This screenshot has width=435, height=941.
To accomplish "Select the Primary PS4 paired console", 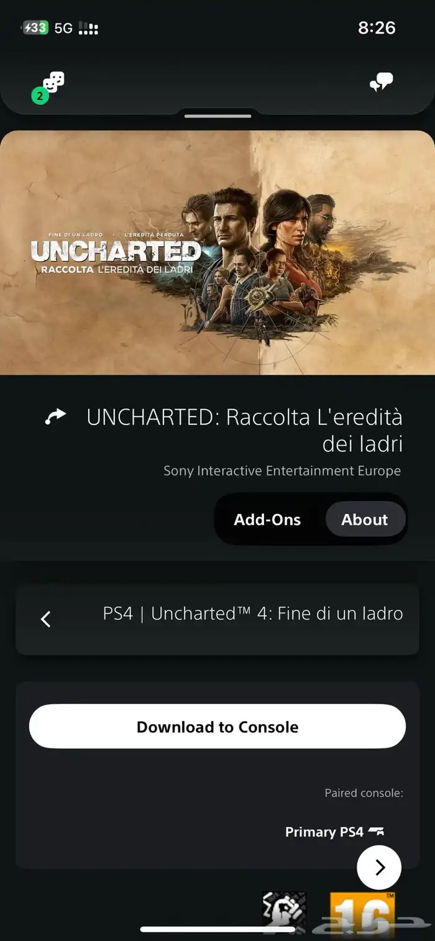I will pos(334,832).
